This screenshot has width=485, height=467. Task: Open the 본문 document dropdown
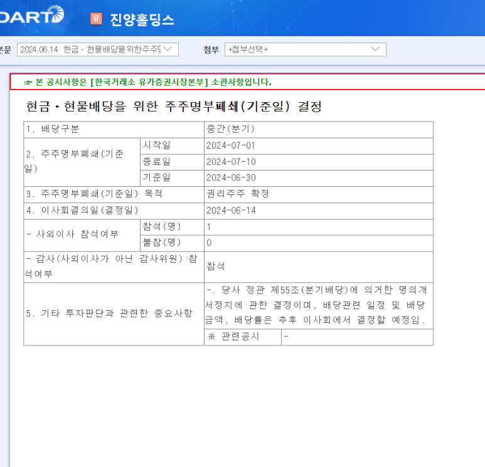tap(98, 50)
